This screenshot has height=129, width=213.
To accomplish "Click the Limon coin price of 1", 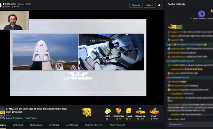I will click(x=108, y=119).
